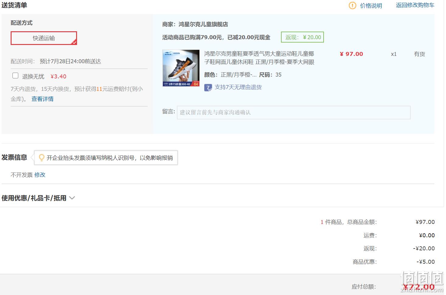Click 尺码 35 size text

click(x=270, y=75)
